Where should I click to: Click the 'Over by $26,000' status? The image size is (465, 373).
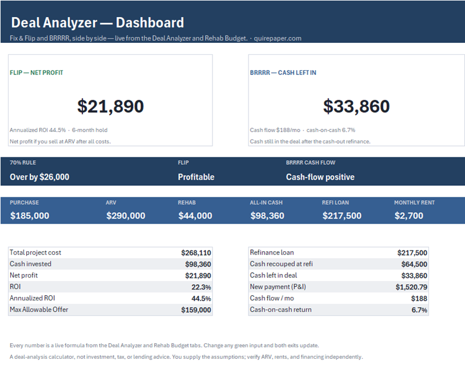click(40, 177)
